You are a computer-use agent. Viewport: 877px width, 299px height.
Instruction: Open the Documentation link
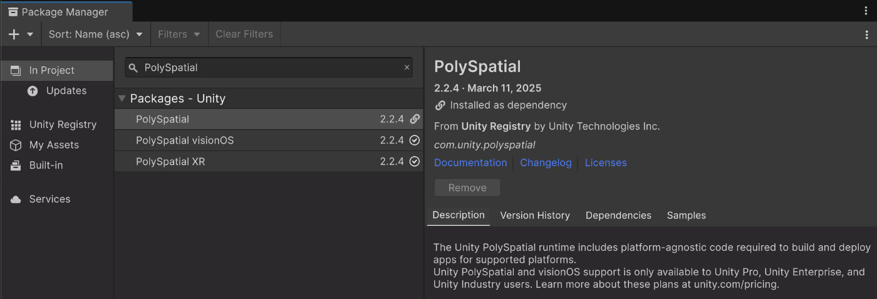[470, 163]
